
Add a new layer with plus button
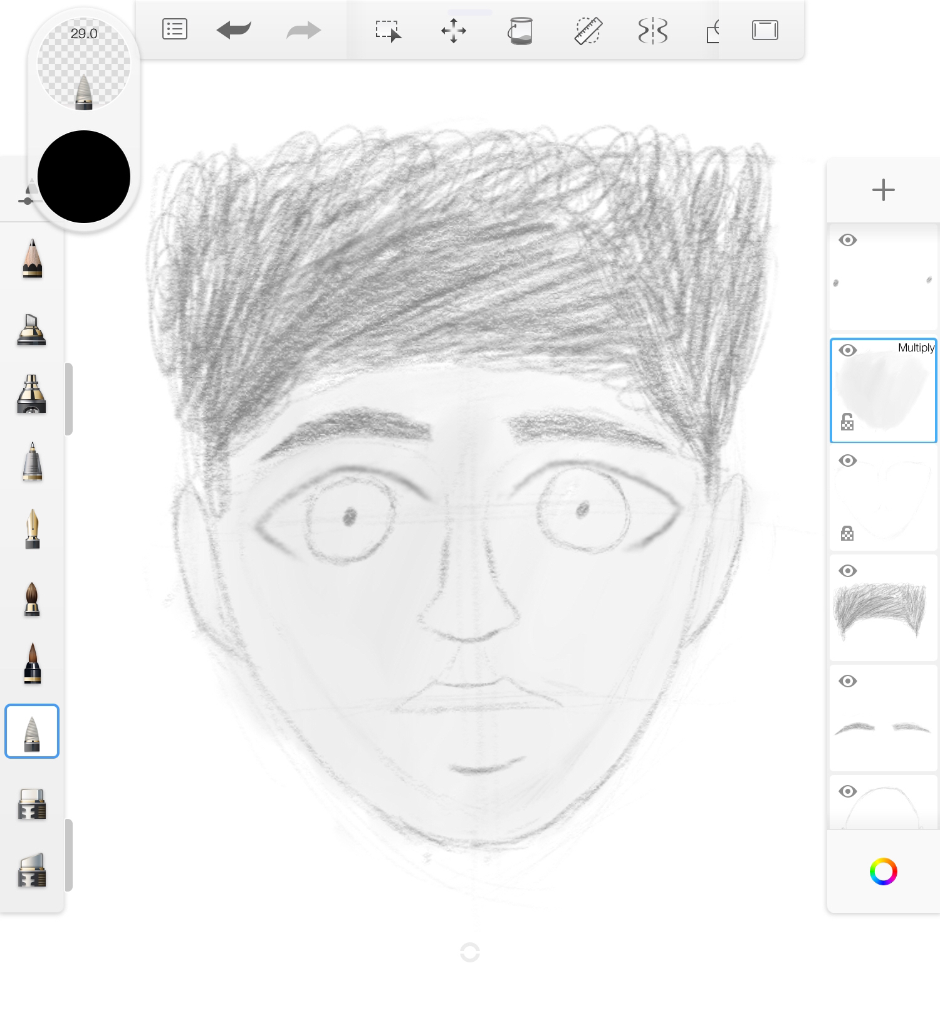[x=883, y=190]
